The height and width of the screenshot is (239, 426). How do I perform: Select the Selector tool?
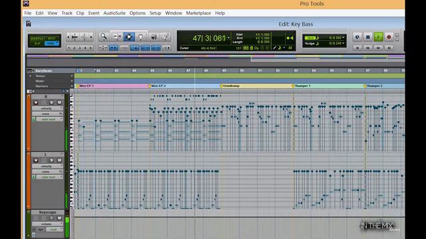[128, 37]
